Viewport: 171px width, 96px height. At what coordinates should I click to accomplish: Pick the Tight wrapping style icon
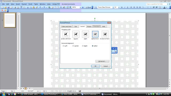coord(85,34)
